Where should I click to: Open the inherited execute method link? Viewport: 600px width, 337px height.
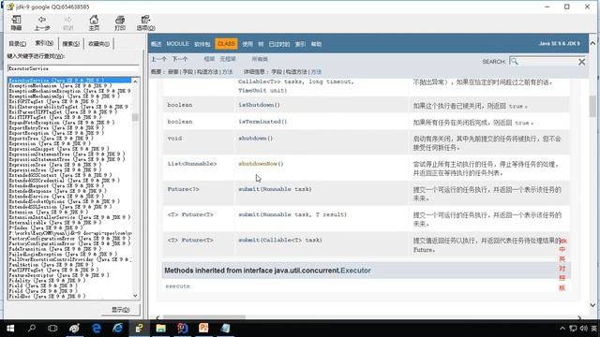tap(177, 286)
